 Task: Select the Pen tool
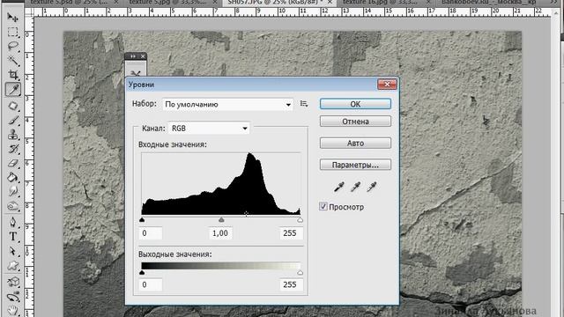pos(13,222)
